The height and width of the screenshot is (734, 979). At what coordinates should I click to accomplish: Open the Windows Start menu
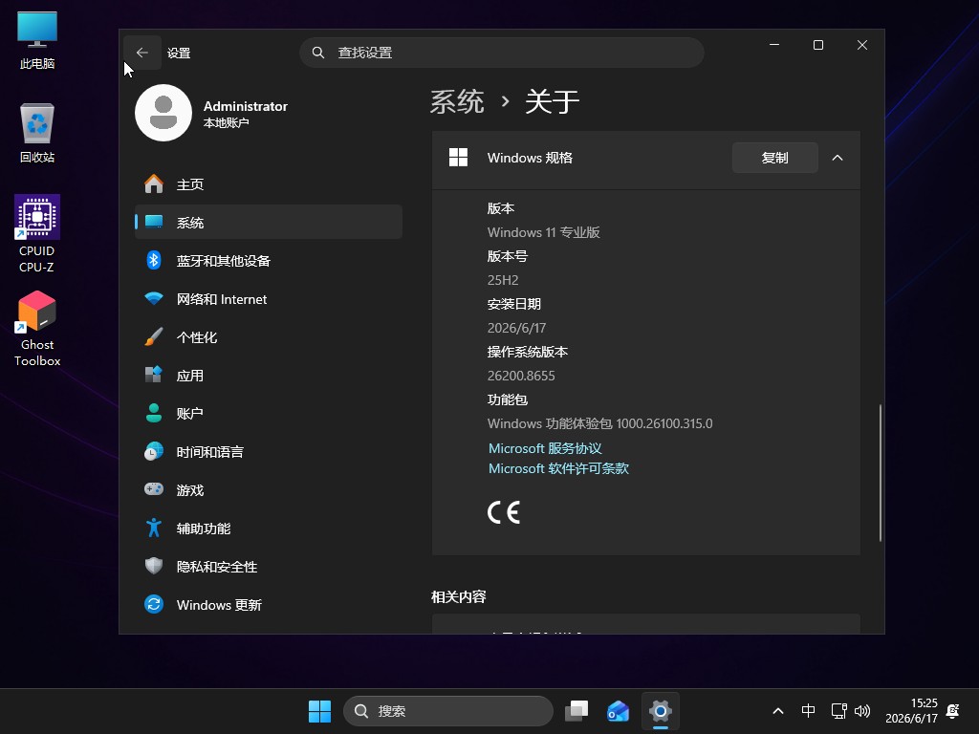[x=319, y=711]
